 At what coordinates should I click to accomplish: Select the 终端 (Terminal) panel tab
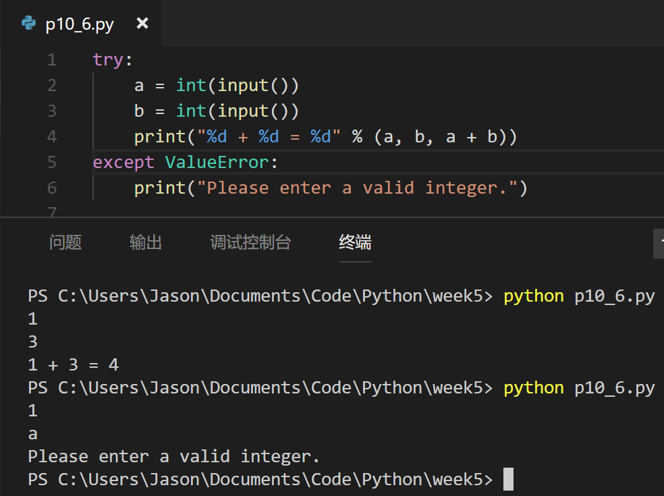356,242
